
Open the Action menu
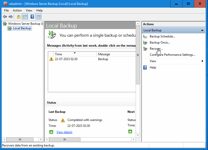[17, 10]
